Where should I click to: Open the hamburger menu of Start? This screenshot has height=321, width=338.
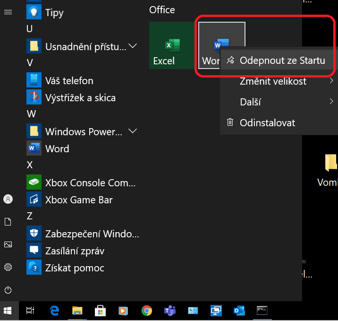tap(8, 12)
